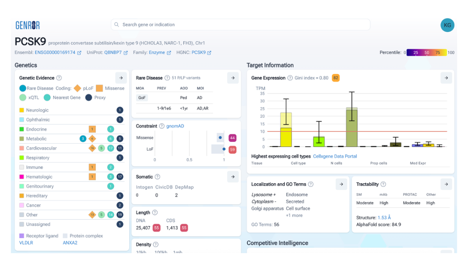Expand the Gene Expression panel arrow
Viewport: 468px width, 271px height.
tap(446, 78)
